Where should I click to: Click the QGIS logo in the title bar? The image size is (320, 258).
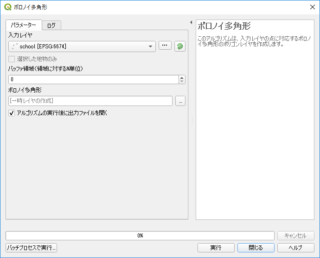[x=8, y=7]
